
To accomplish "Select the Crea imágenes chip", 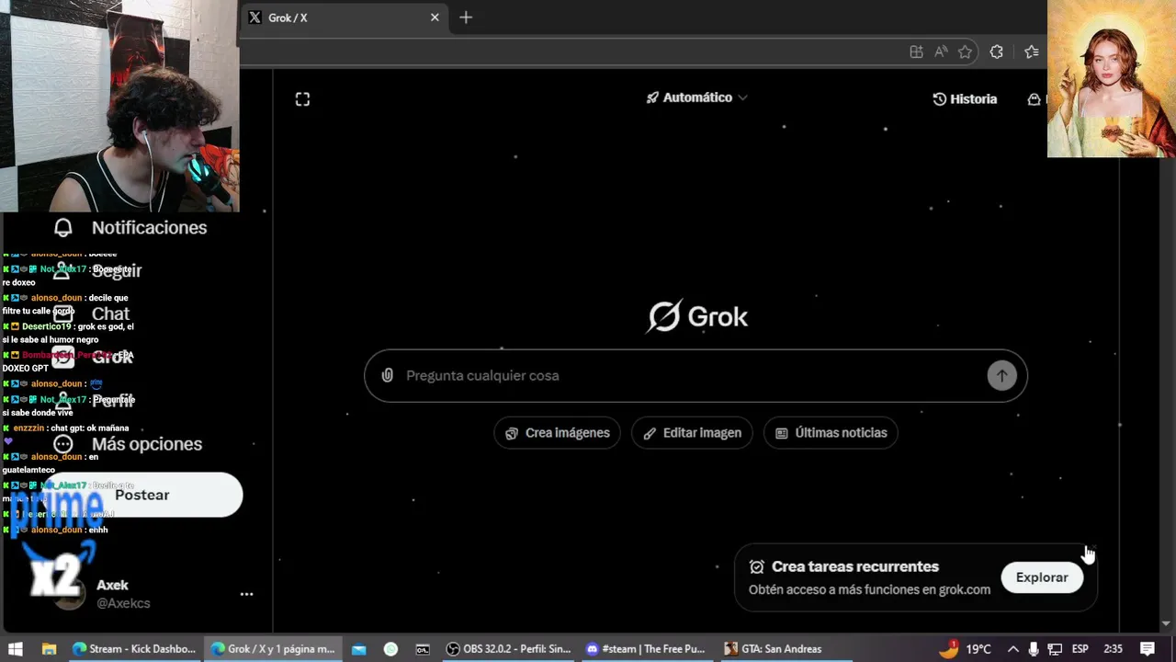I will point(557,433).
